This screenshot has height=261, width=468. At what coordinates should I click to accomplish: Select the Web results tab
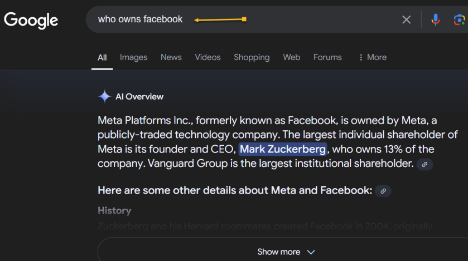(291, 57)
